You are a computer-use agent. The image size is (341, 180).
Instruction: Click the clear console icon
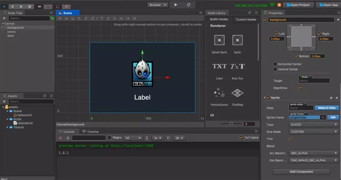coord(61,138)
